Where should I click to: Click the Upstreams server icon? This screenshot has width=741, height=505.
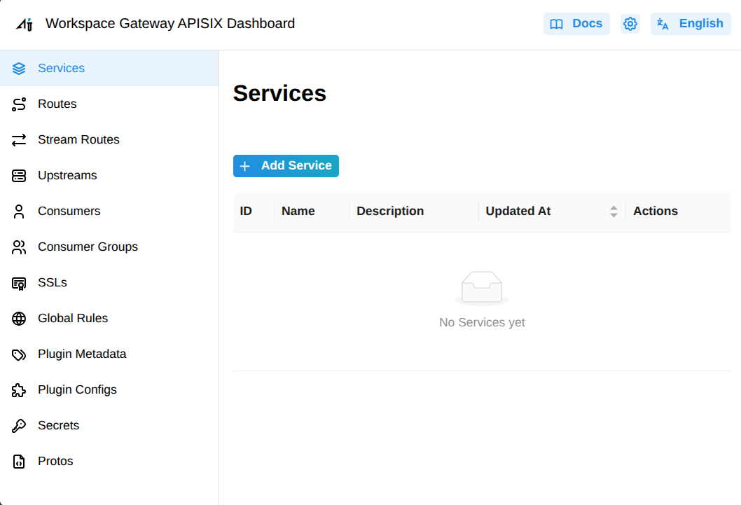[19, 176]
